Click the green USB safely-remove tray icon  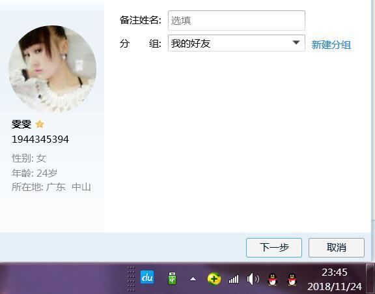click(x=172, y=278)
